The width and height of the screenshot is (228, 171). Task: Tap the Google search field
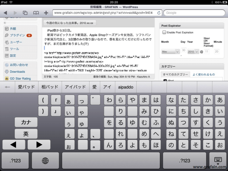coord(194,13)
